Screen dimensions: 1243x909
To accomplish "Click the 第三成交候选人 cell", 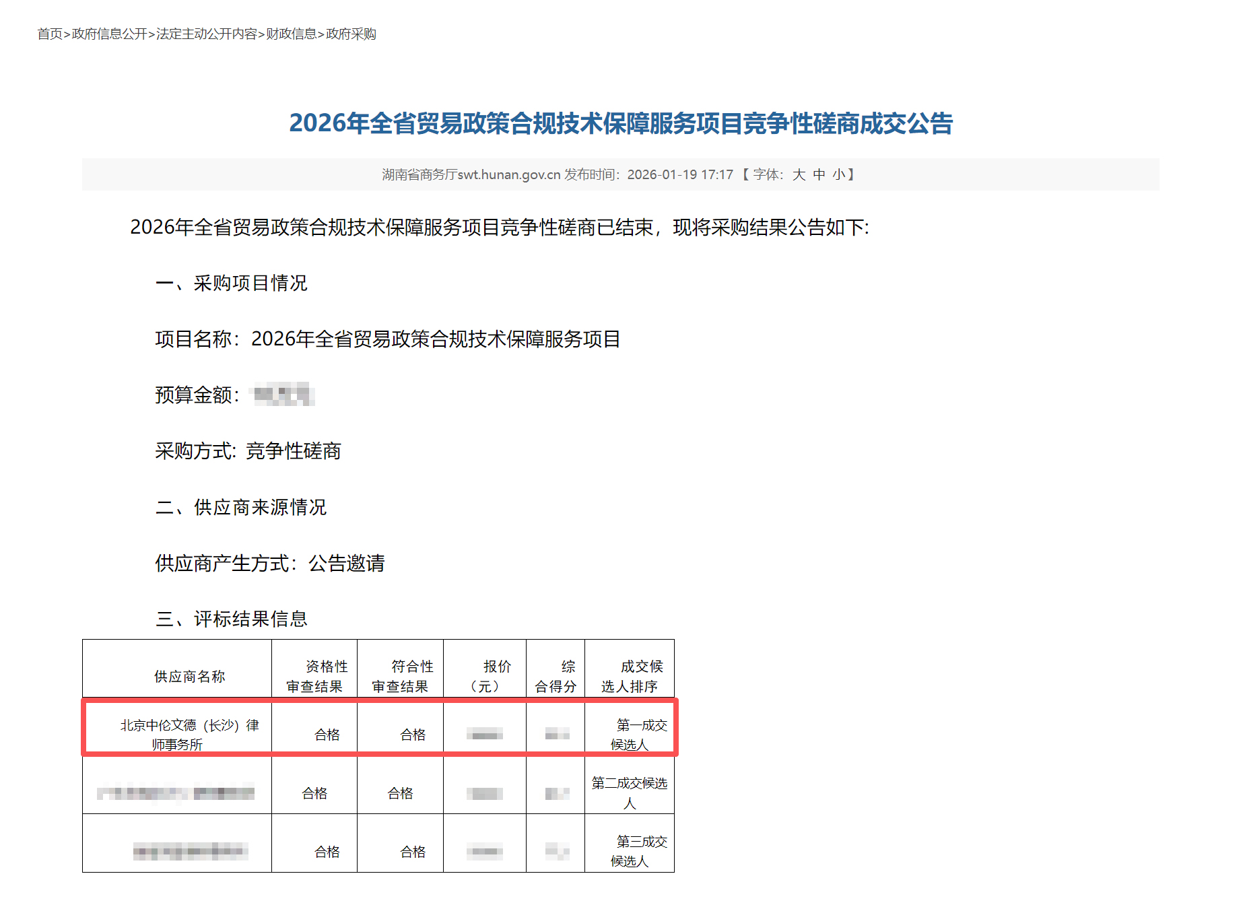I will coord(630,851).
